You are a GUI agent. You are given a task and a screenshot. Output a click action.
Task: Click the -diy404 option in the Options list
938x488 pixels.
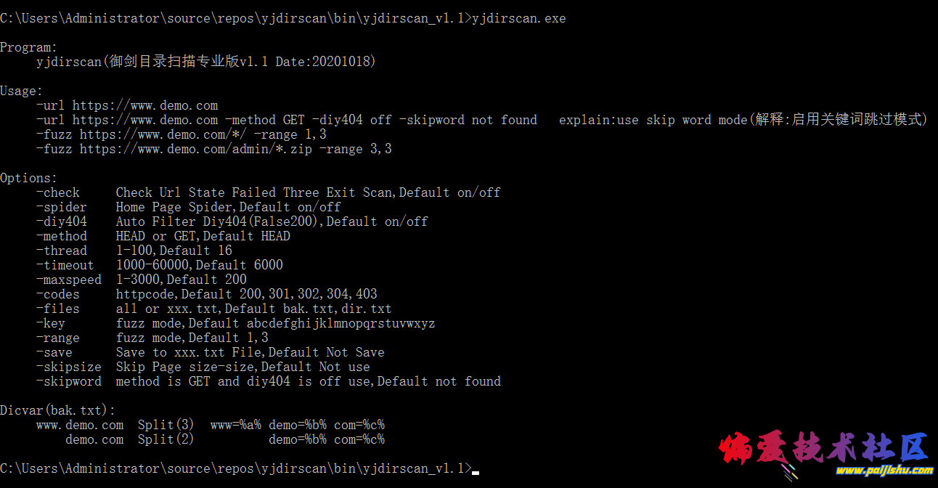click(x=61, y=221)
